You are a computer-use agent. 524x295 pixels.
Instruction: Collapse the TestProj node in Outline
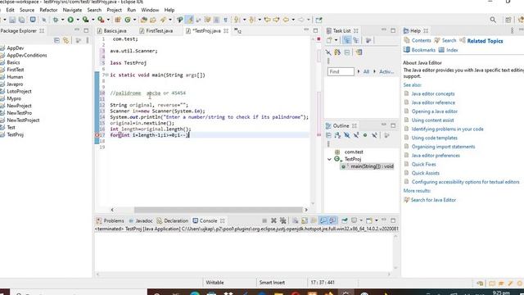[x=329, y=159]
